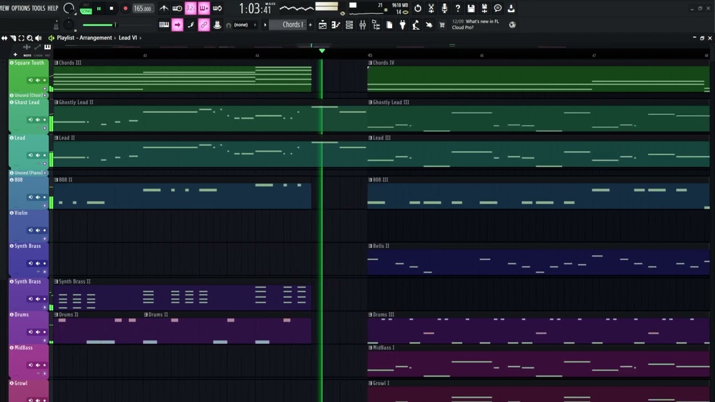
Task: Click the red record button
Action: (125, 8)
